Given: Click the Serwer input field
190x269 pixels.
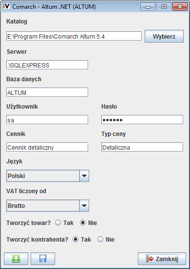Looking at the screenshot, I should tap(47, 65).
